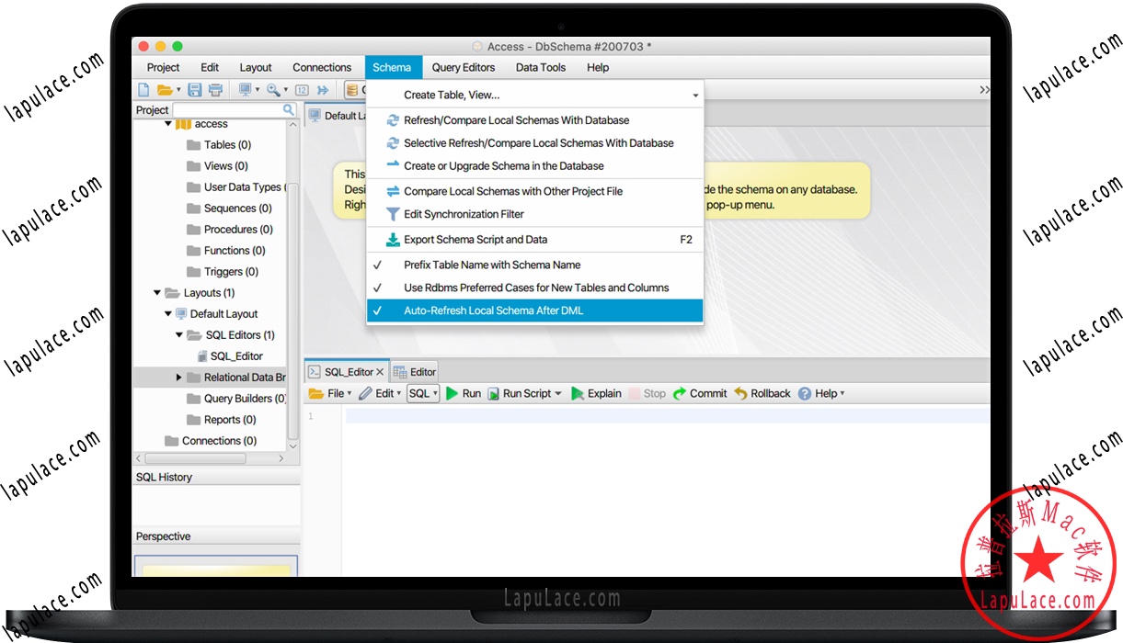The width and height of the screenshot is (1123, 643).
Task: Click the toolbar overflow chevrons at the right
Action: [984, 90]
